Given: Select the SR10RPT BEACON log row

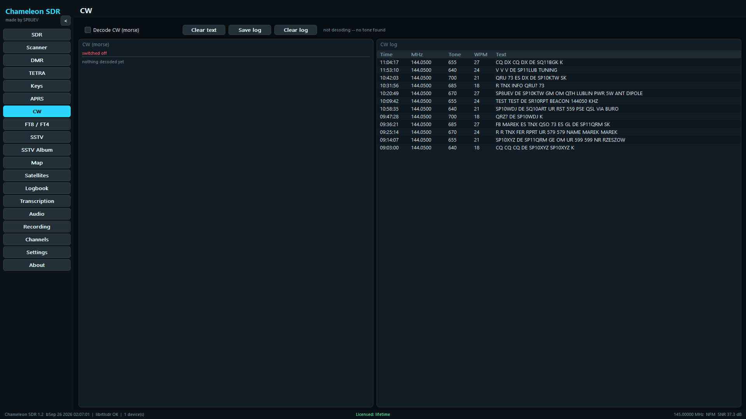Looking at the screenshot, I should point(559,101).
